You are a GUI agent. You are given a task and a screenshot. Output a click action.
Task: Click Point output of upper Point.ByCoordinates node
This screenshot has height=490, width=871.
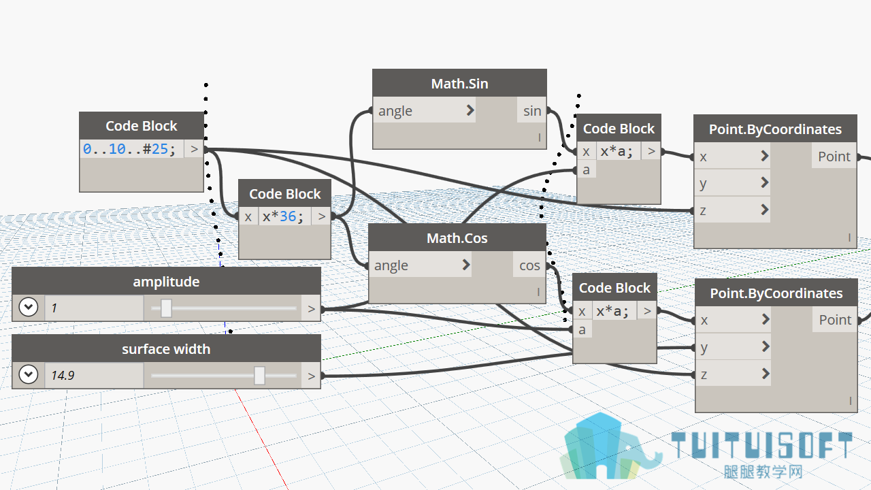[834, 157]
